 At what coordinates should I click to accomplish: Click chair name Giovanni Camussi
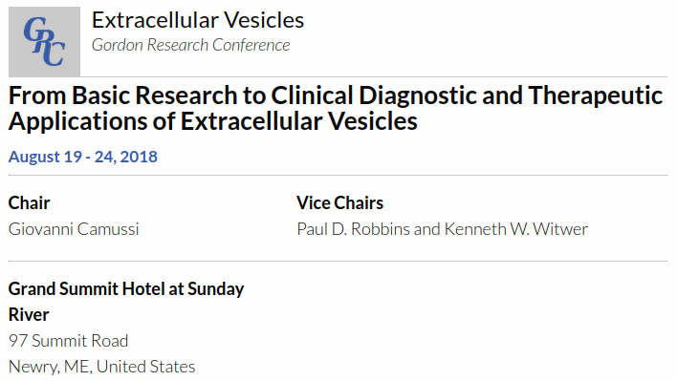click(x=74, y=229)
